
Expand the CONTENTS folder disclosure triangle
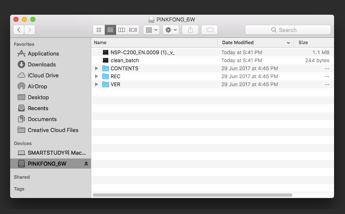[96, 69]
